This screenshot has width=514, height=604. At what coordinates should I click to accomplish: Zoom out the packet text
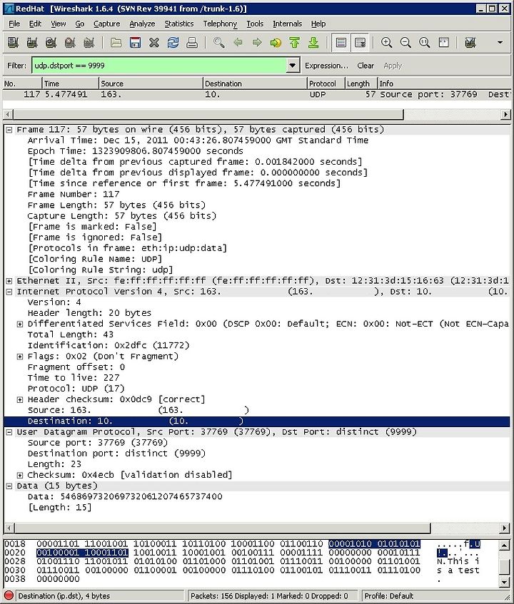(x=405, y=42)
